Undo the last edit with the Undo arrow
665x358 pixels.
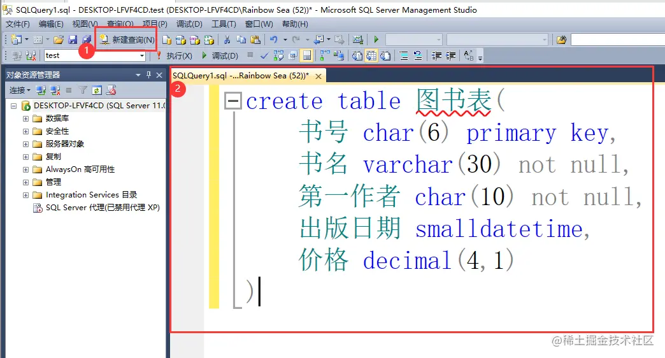point(274,39)
